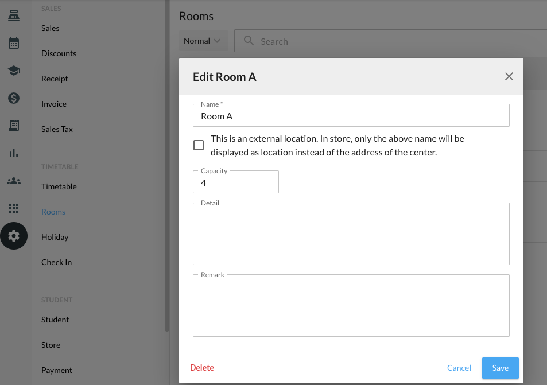Open the apps grid icon in sidebar
Screen dimensions: 547x385
pyautogui.click(x=14, y=208)
